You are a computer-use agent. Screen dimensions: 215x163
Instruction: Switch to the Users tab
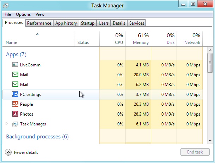click(104, 23)
